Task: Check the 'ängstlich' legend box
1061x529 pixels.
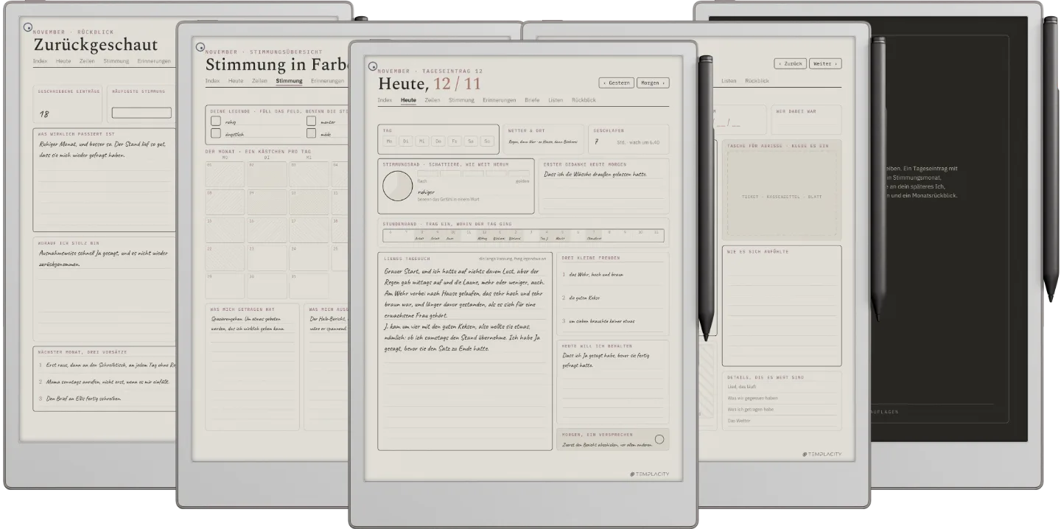Action: pos(216,133)
